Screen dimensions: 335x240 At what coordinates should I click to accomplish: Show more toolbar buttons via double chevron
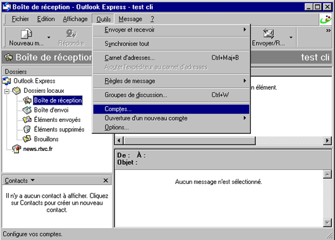(328, 30)
